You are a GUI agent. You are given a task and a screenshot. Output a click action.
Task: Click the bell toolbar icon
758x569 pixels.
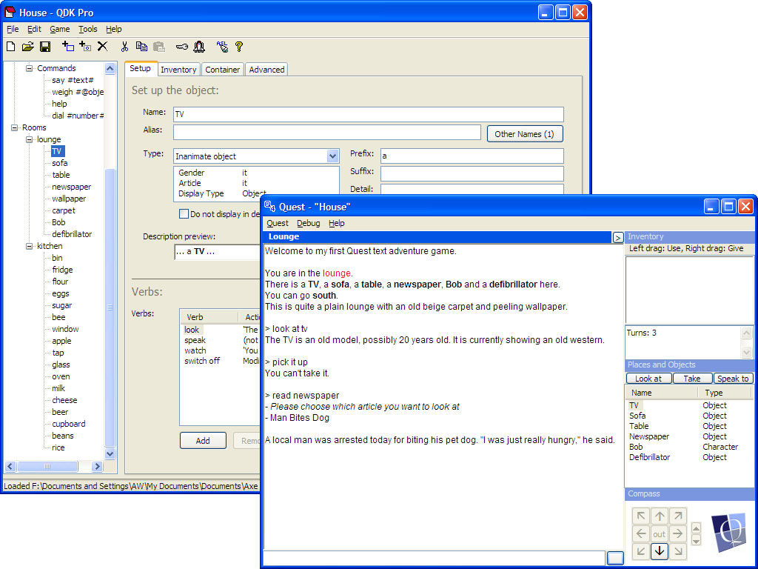point(198,47)
